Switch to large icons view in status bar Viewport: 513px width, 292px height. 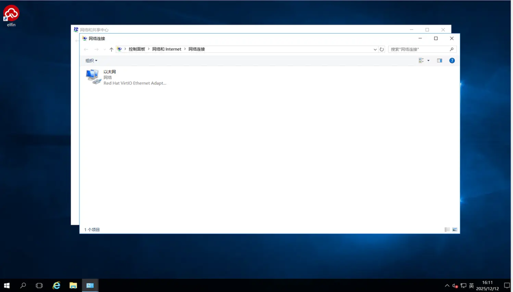click(455, 230)
